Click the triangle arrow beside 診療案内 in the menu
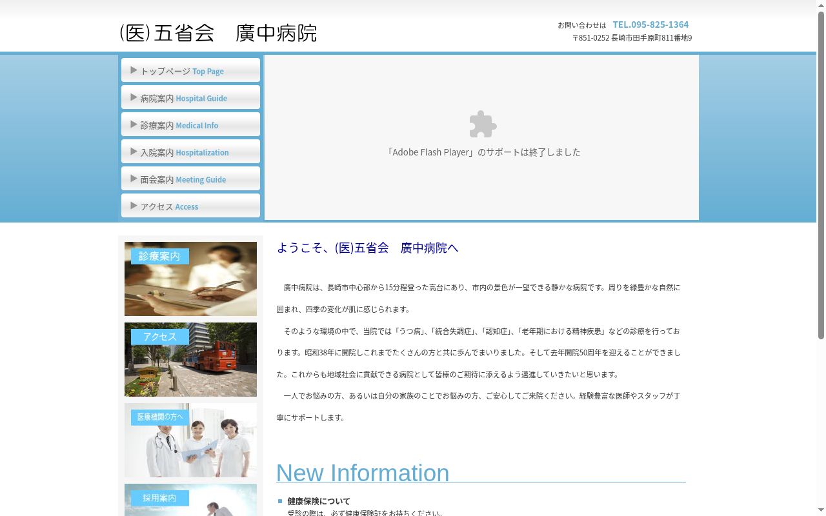 (x=134, y=124)
